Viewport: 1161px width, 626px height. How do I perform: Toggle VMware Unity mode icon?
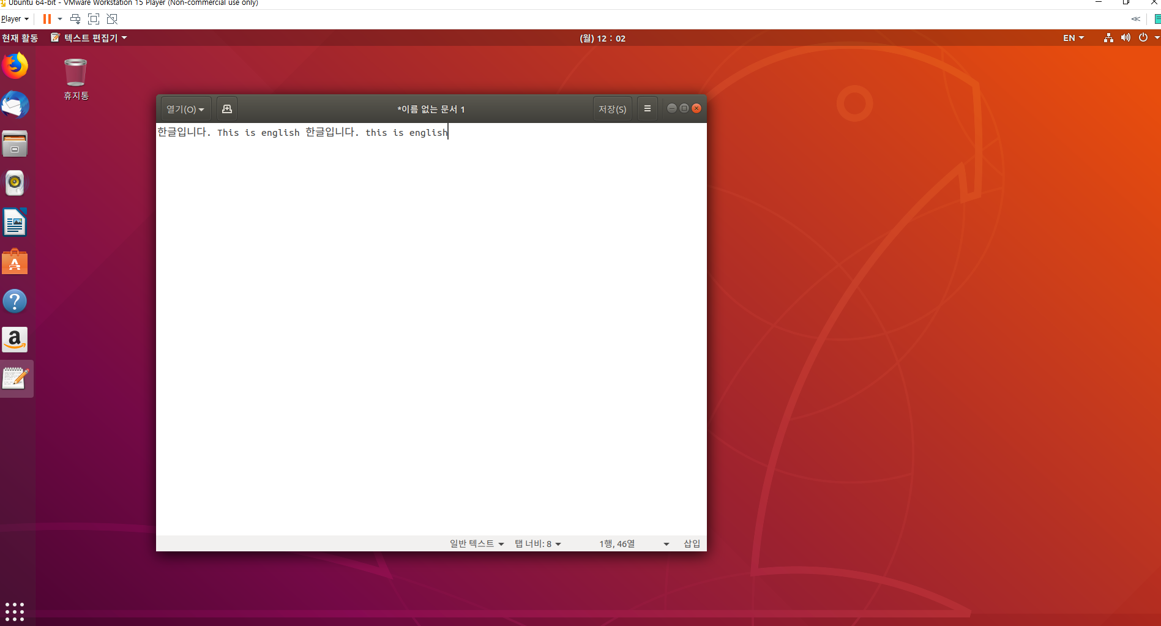pos(112,19)
